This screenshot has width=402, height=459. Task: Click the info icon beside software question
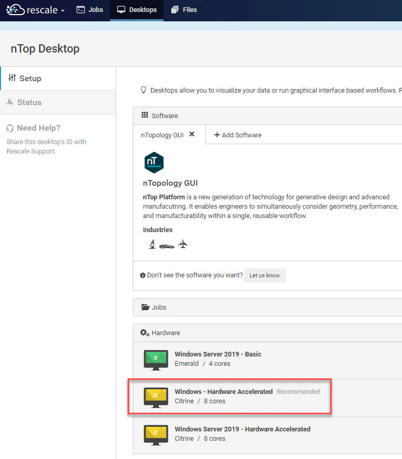pos(143,275)
